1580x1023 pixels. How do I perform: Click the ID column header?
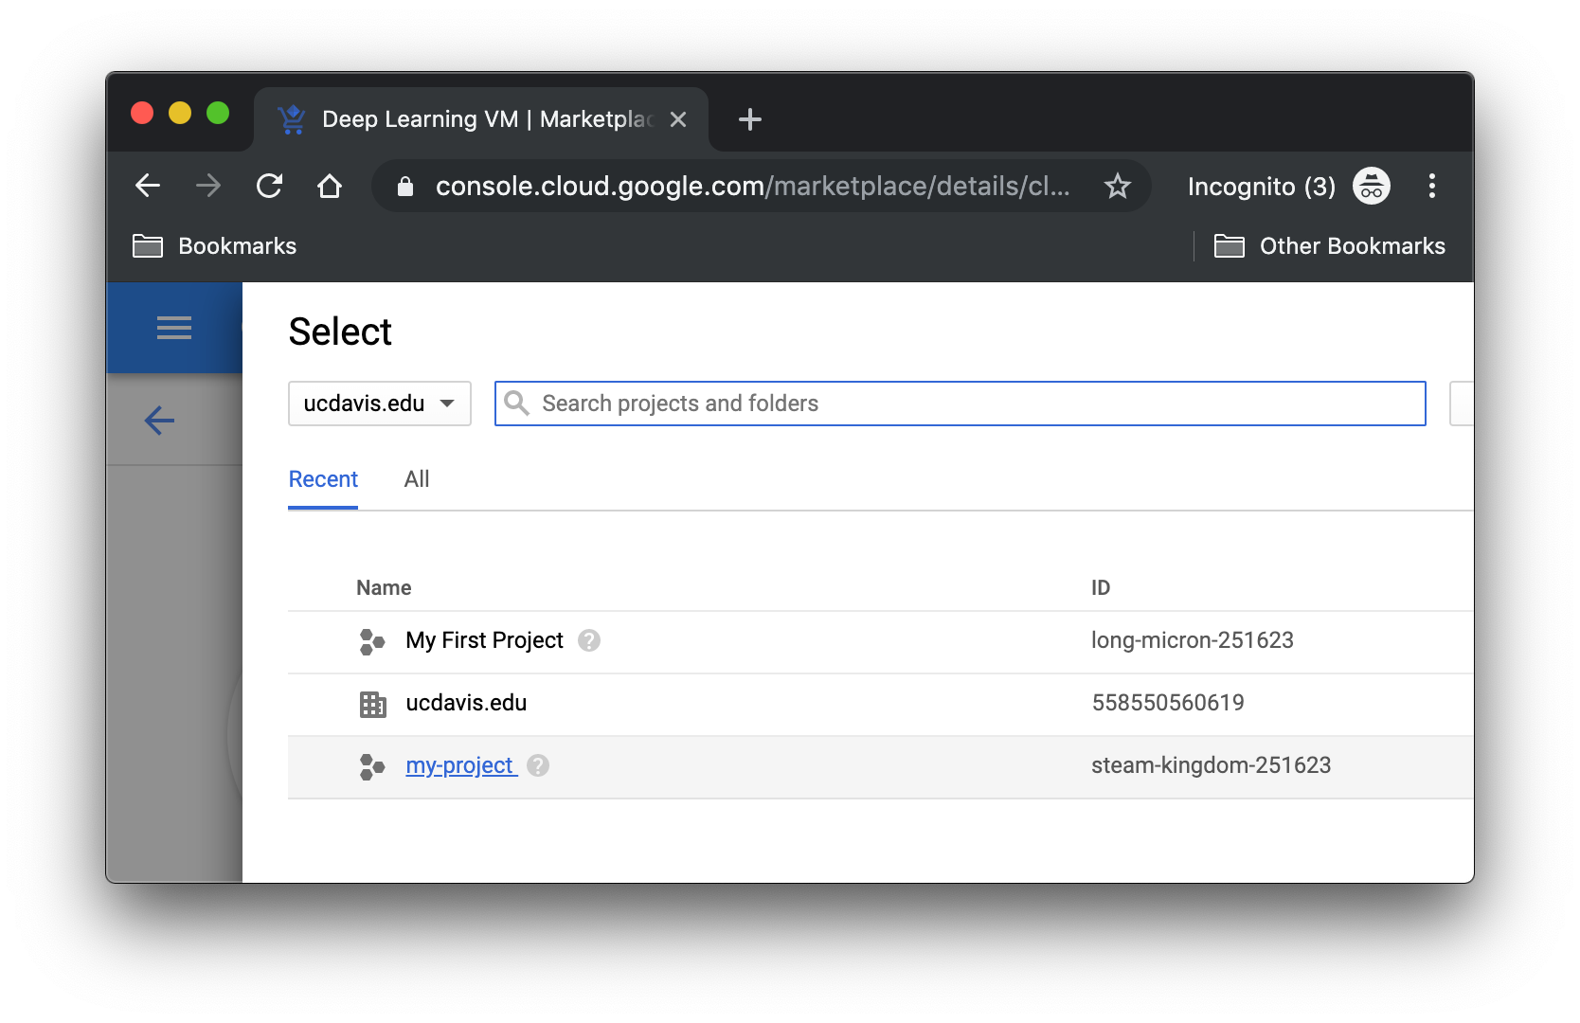[1101, 587]
